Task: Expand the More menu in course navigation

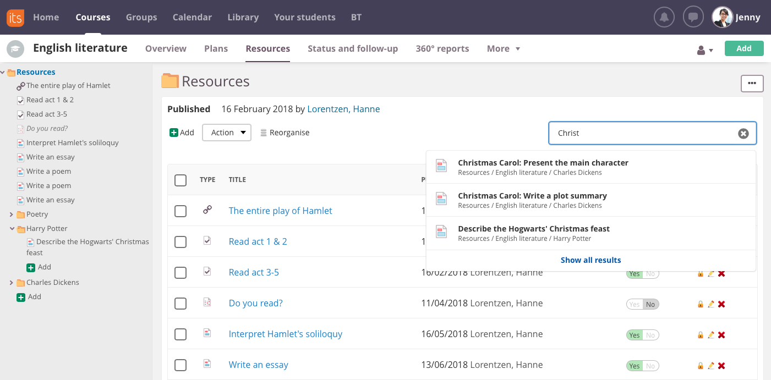Action: (503, 49)
